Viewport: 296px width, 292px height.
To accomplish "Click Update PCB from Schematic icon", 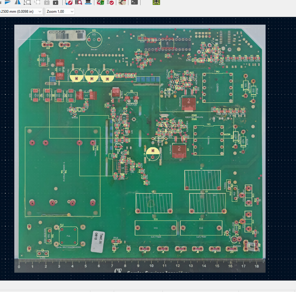I will [x=100, y=2].
